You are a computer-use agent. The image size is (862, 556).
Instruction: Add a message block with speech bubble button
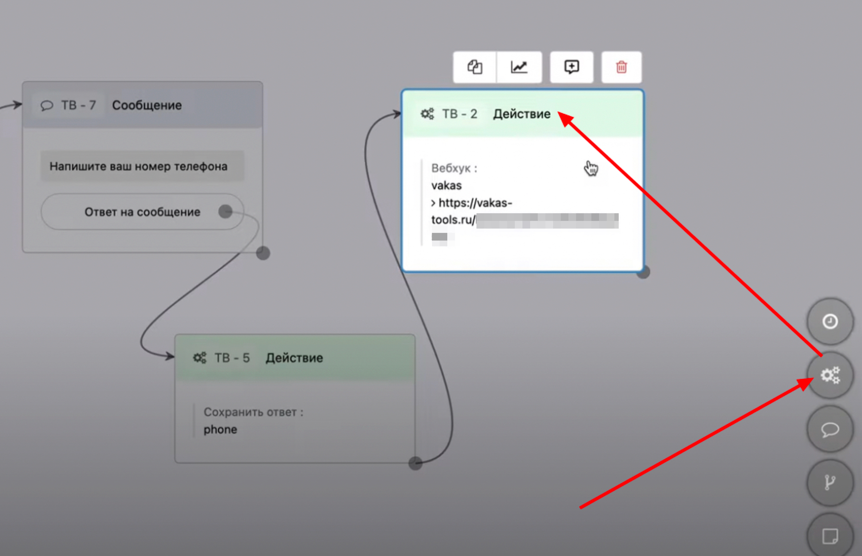830,429
